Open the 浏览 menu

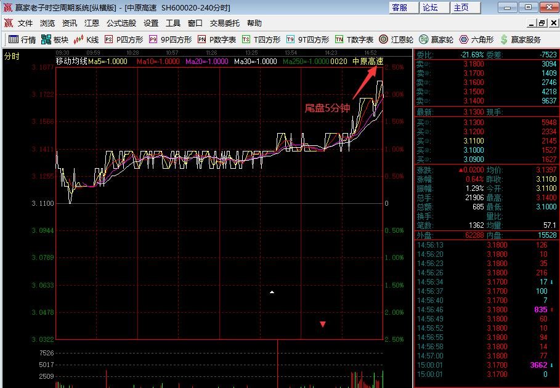[47, 23]
